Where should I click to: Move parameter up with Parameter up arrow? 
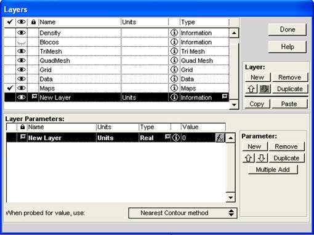tap(249, 158)
